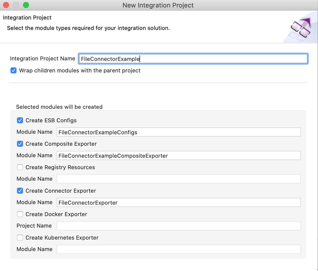Screen dimensions: 318x271
Task: Uncheck Wrap children modules with parent project
Action: pos(13,71)
